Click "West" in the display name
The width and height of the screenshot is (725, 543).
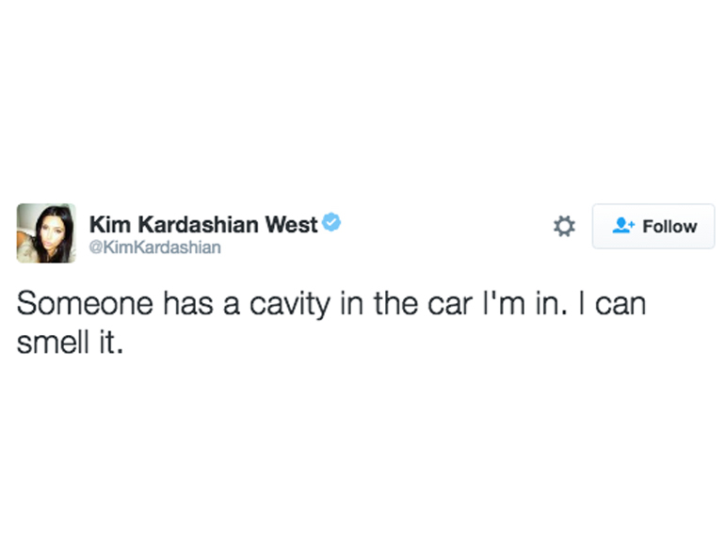point(291,225)
